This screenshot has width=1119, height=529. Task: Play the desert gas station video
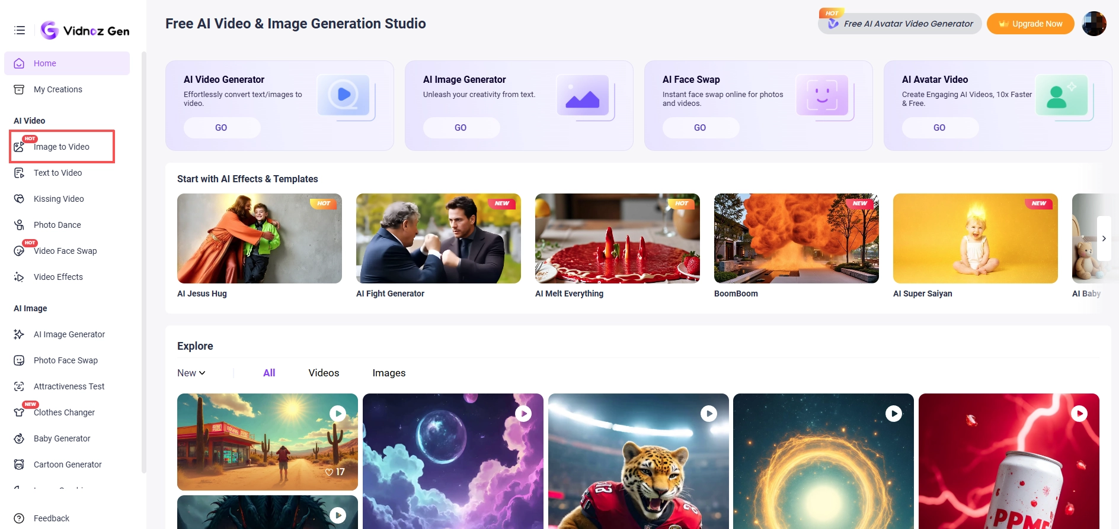click(x=338, y=414)
